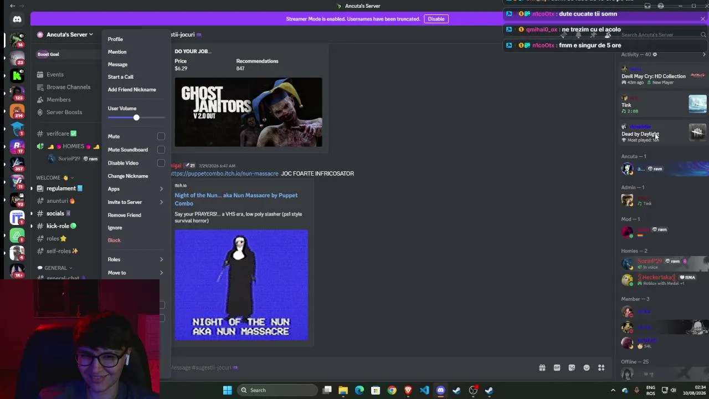
Task: Collapse the GENERAL channel category
Action: click(55, 268)
